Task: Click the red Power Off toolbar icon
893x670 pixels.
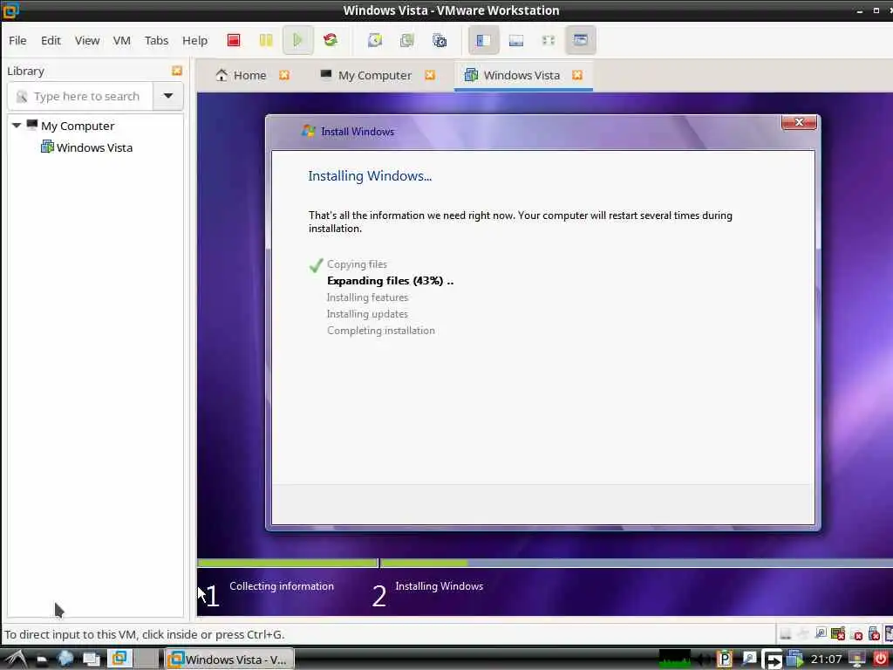Action: (234, 40)
